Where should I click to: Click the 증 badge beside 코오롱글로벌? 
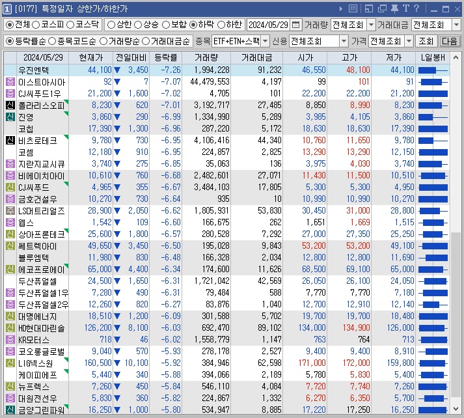tap(10, 352)
